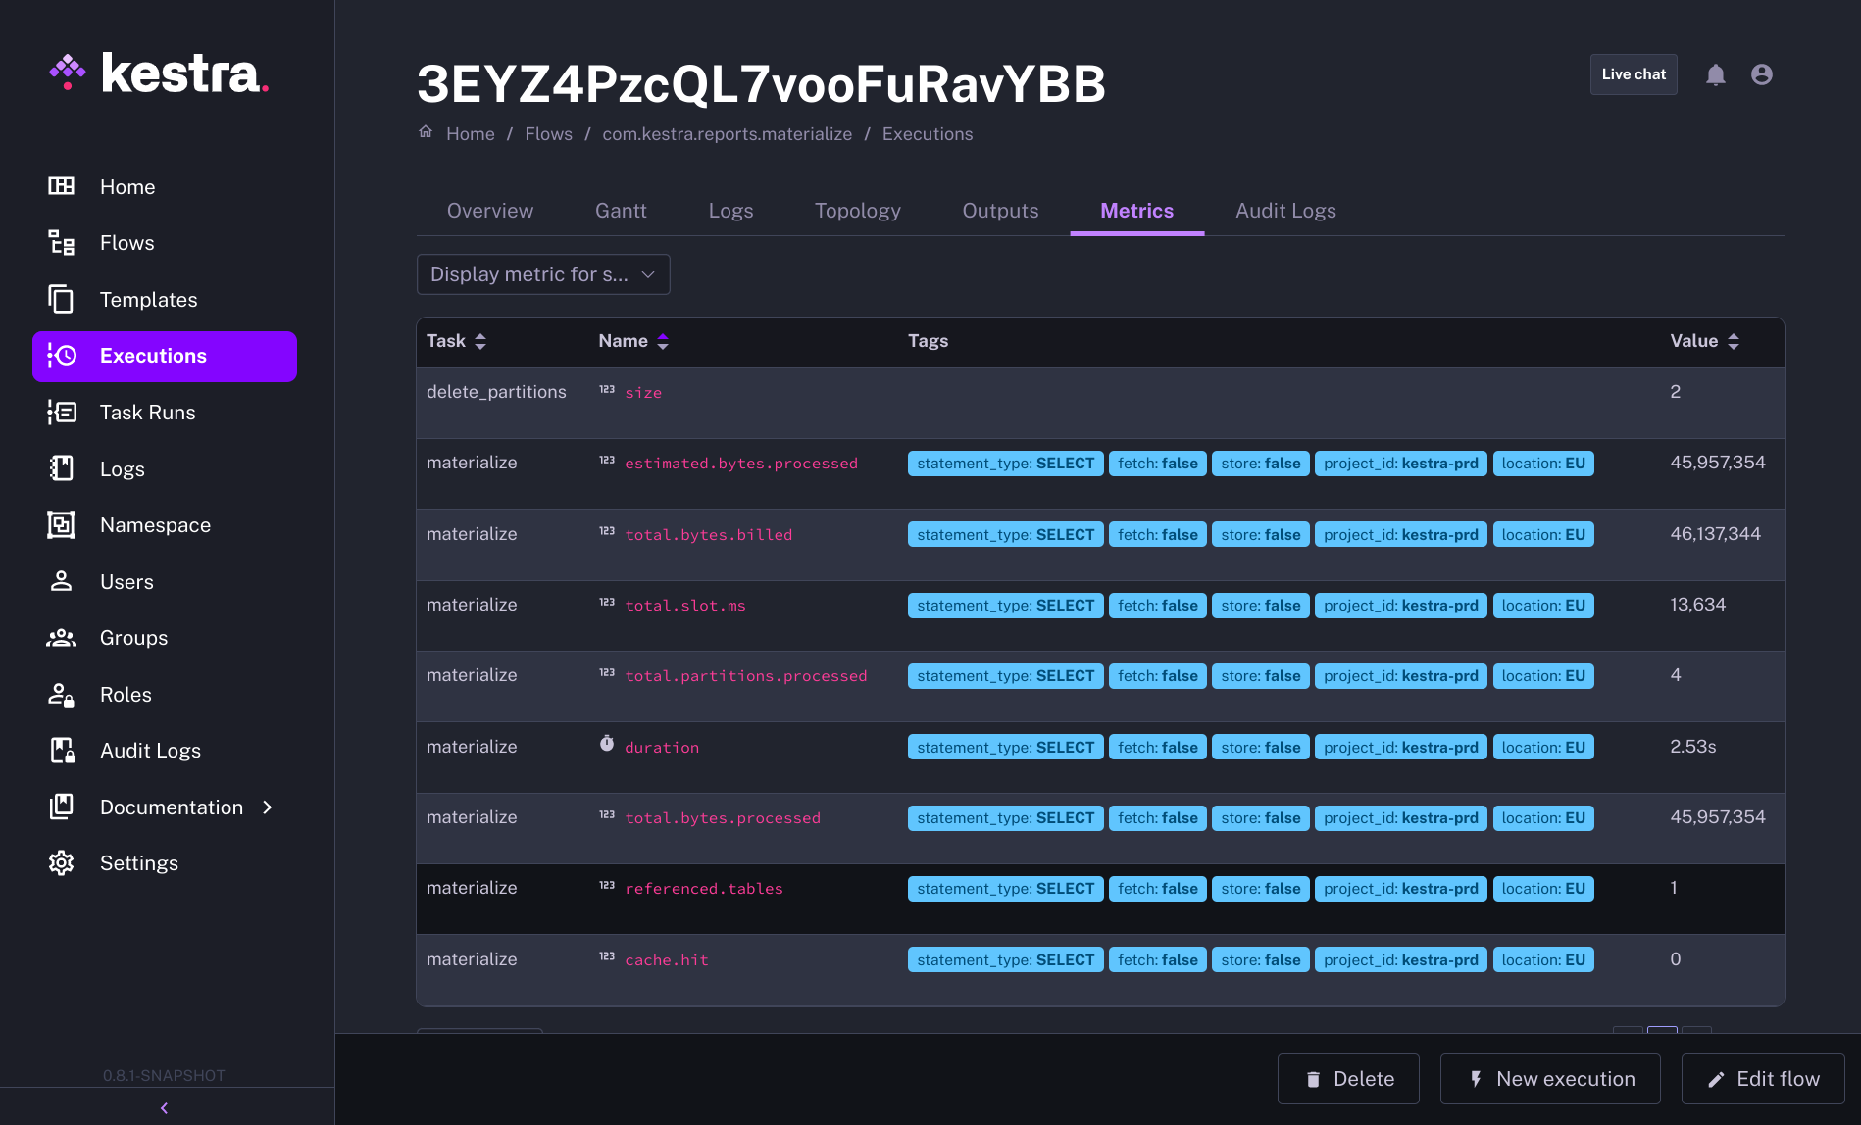
Task: Click the Settings gear icon
Action: 62,863
